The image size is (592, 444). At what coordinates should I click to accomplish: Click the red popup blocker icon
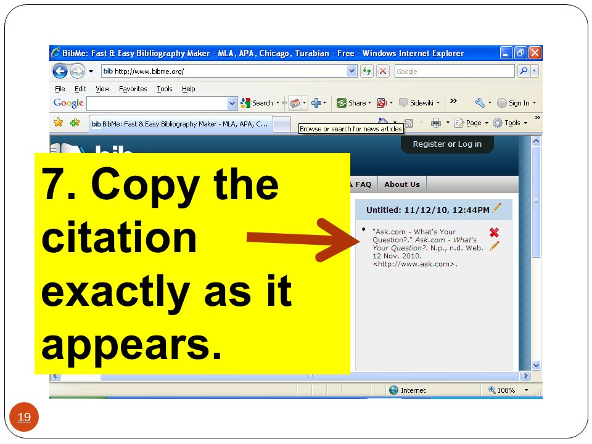[382, 103]
